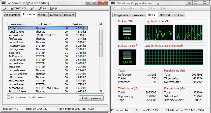
Task: Select Nettverk tab in right window
Action: [165, 15]
